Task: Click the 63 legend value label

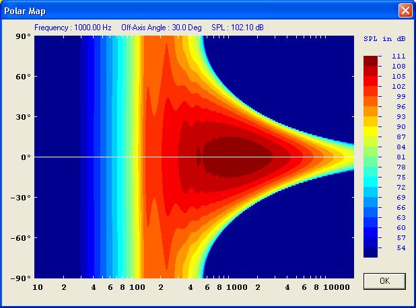Action: coord(401,218)
